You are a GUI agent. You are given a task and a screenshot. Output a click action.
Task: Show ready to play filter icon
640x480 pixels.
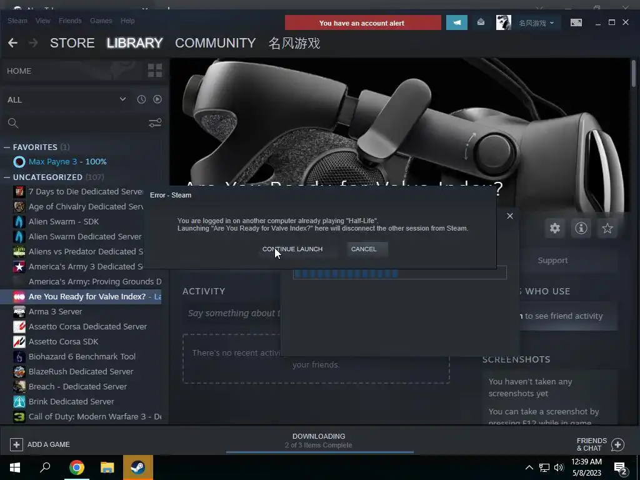point(157,99)
